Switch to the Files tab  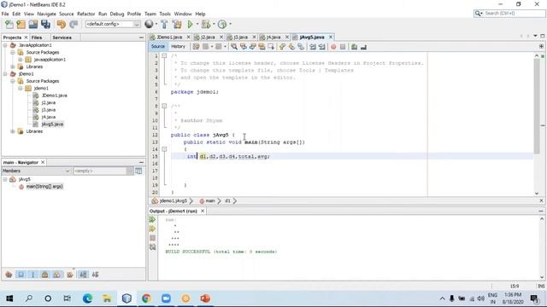(x=37, y=38)
